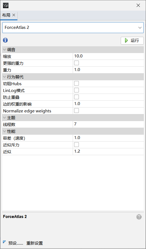
Task: Click the blue preset flag icon
Action: [4, 242]
